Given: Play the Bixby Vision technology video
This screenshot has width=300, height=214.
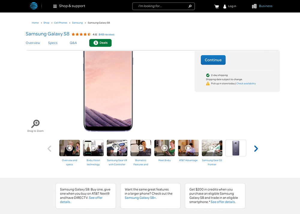Looking at the screenshot, I should pyautogui.click(x=93, y=148).
